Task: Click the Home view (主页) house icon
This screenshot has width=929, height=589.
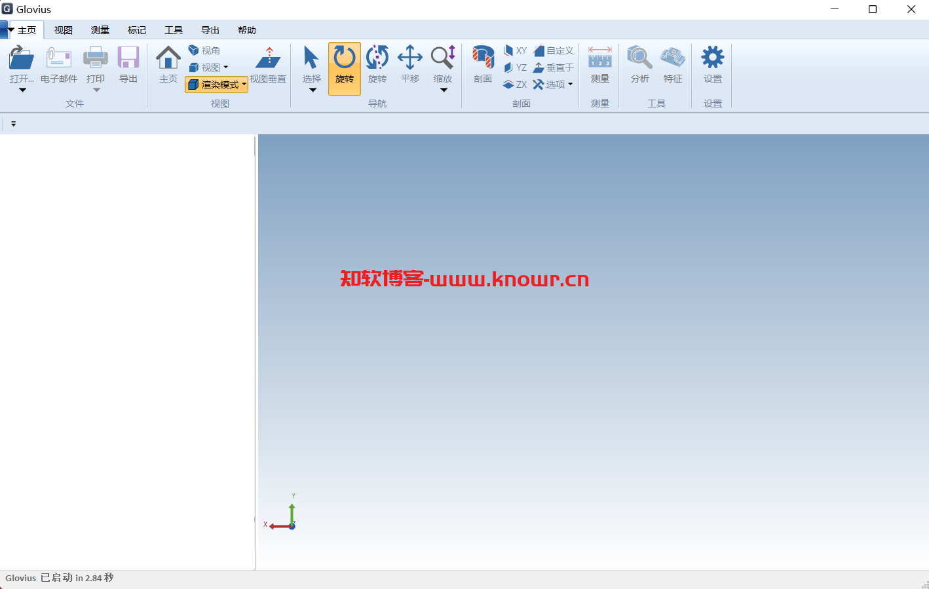Action: coord(168,58)
